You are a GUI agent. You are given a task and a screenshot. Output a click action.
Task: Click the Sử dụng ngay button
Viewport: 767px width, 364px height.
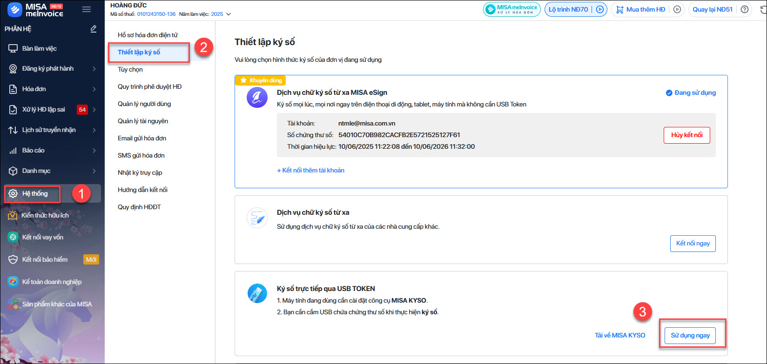690,336
